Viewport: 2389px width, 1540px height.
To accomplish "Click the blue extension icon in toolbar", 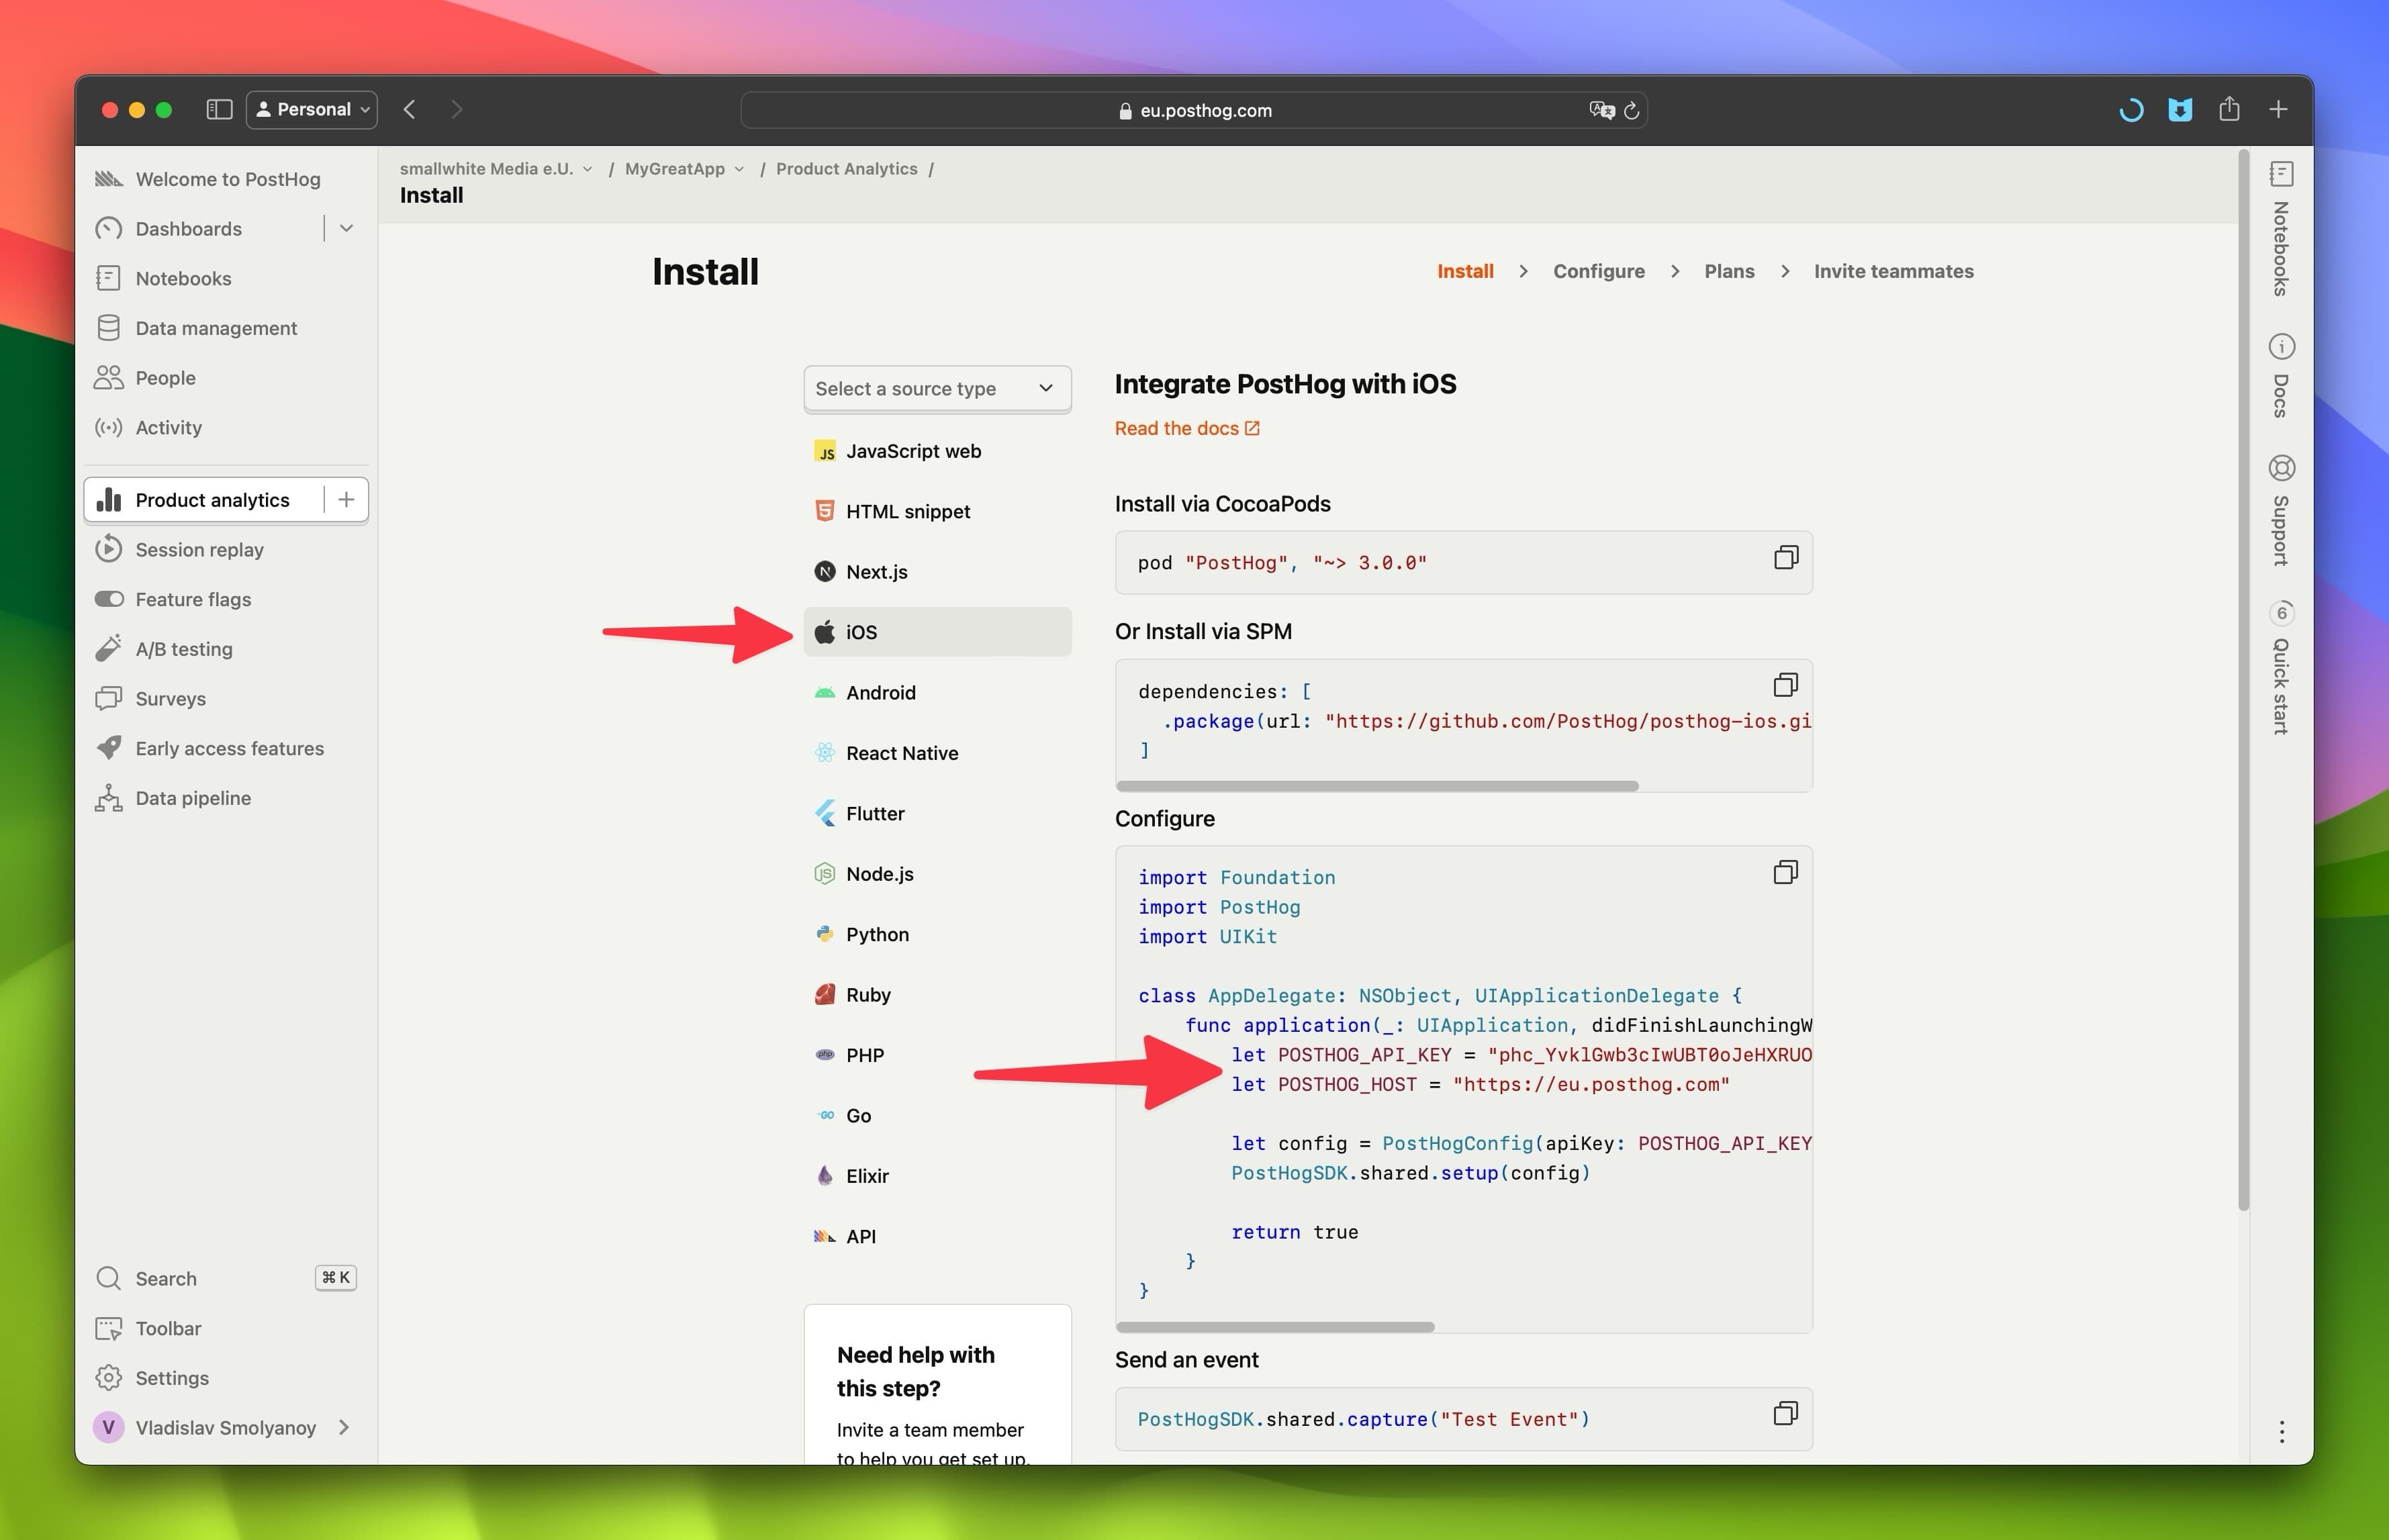I will coord(2180,110).
